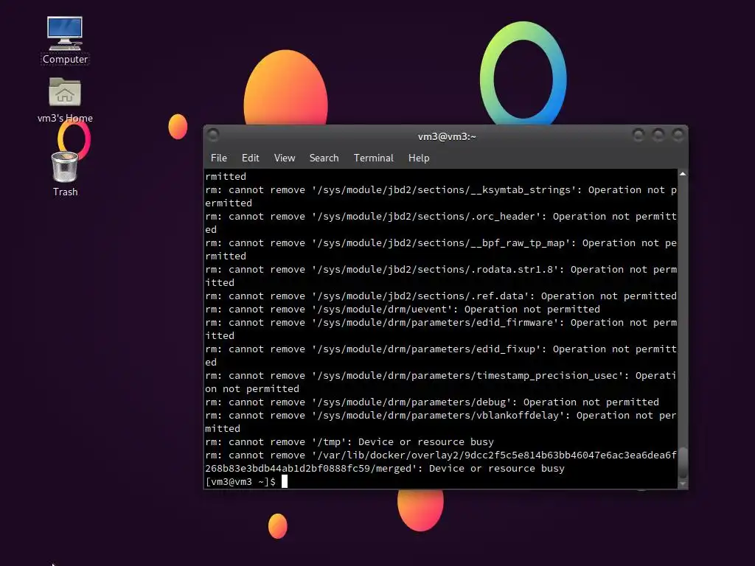755x566 pixels.
Task: Open vm3's Home folder icon
Action: 65,99
